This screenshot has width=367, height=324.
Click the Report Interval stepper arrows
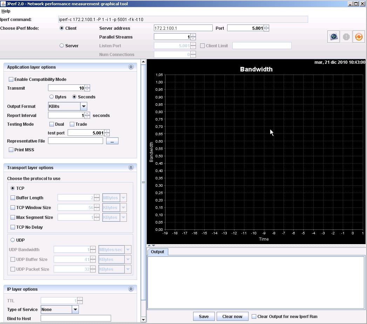click(87, 115)
